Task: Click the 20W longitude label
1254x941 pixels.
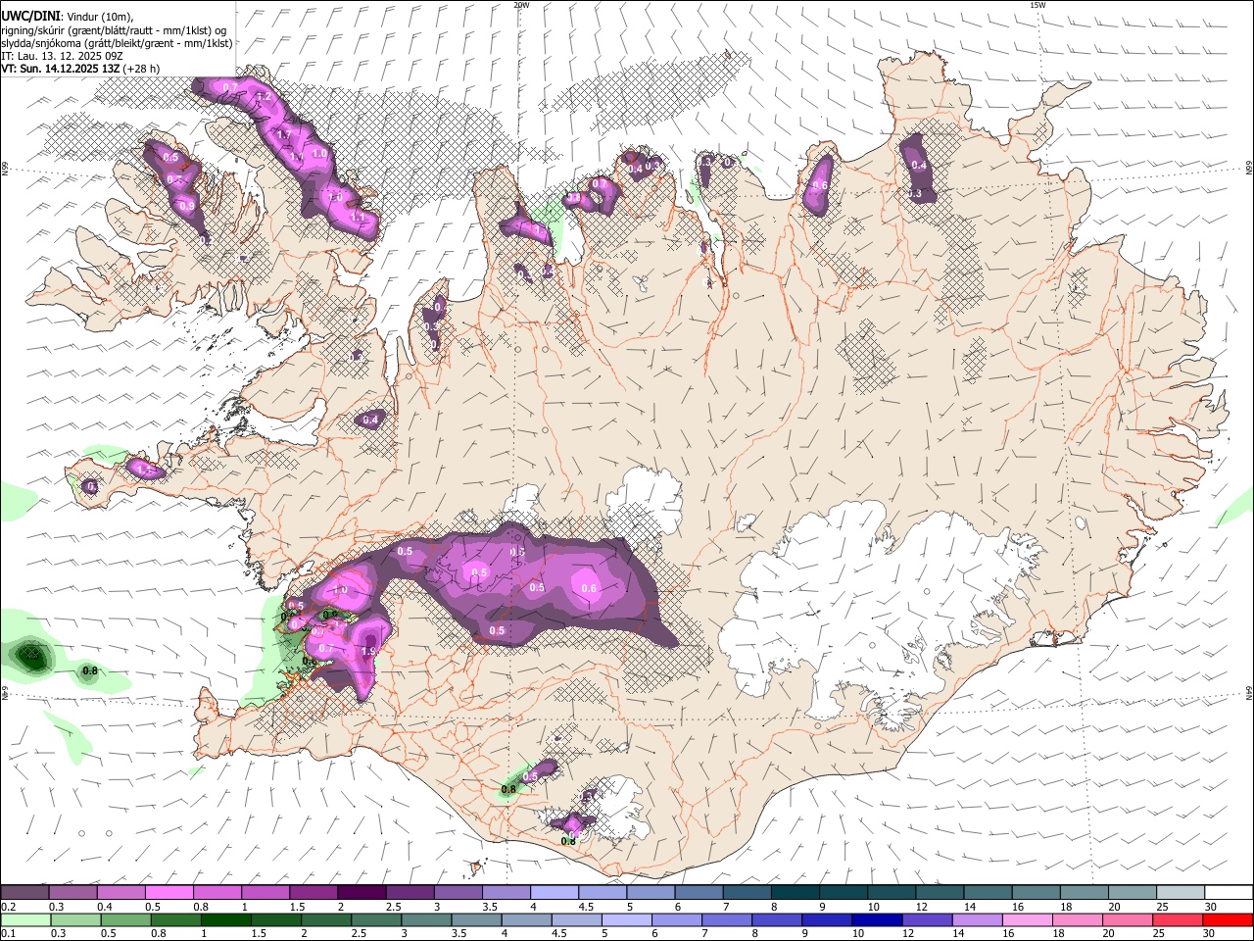Action: [x=521, y=5]
